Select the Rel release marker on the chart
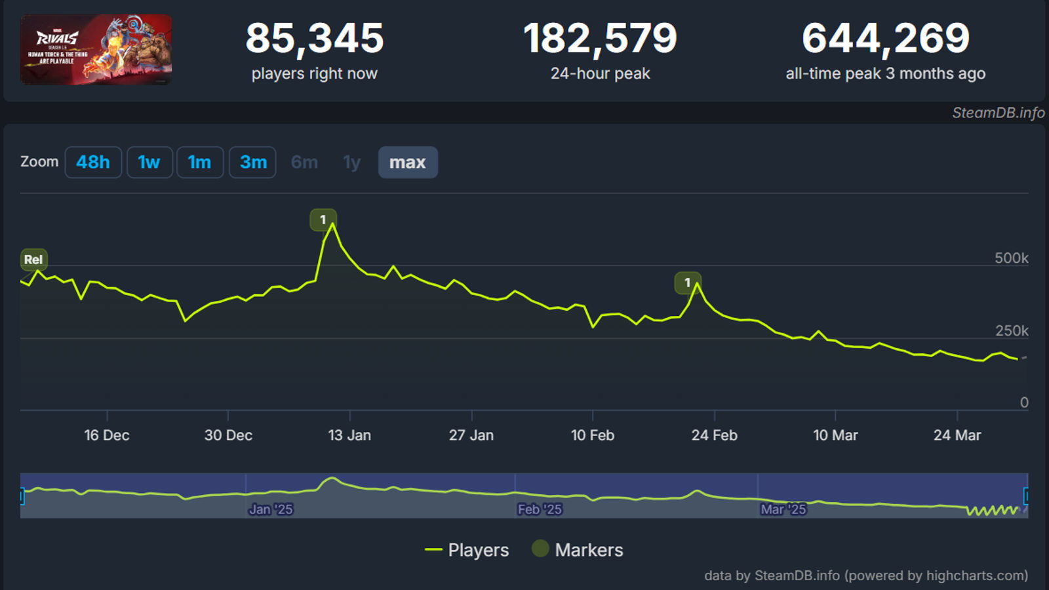 (33, 260)
